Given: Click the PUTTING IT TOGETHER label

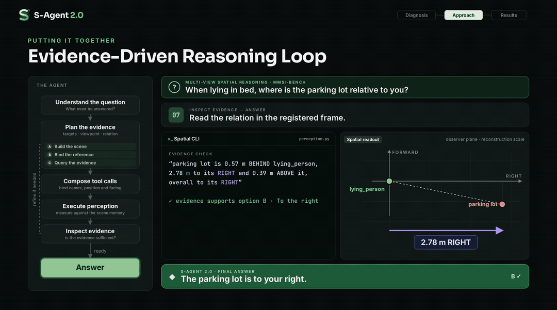Looking at the screenshot, I should (x=71, y=40).
